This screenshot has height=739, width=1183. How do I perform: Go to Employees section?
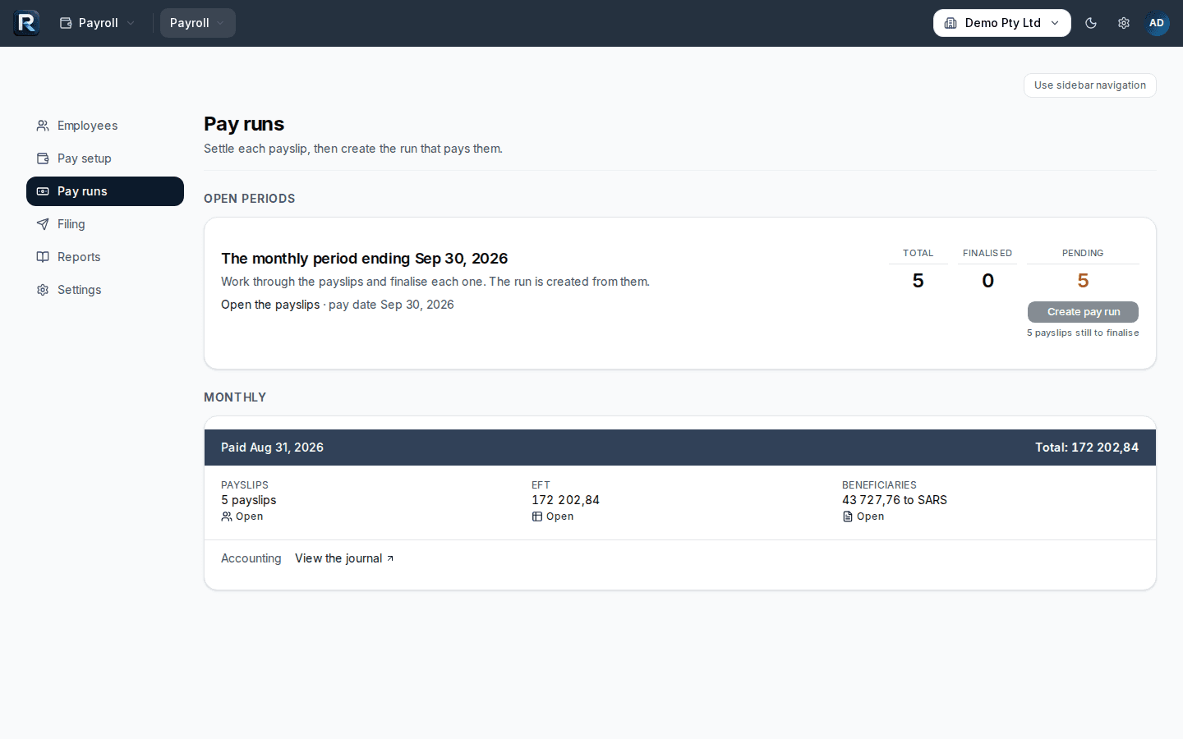click(x=105, y=126)
